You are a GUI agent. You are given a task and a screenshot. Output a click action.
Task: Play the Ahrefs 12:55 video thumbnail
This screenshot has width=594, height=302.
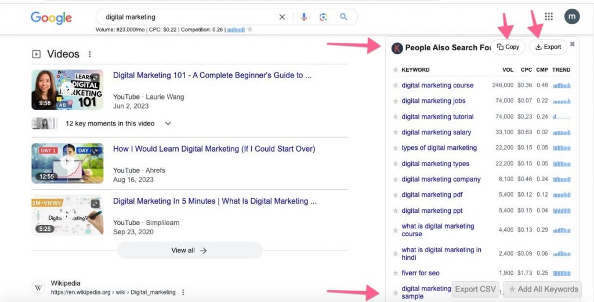pos(67,163)
